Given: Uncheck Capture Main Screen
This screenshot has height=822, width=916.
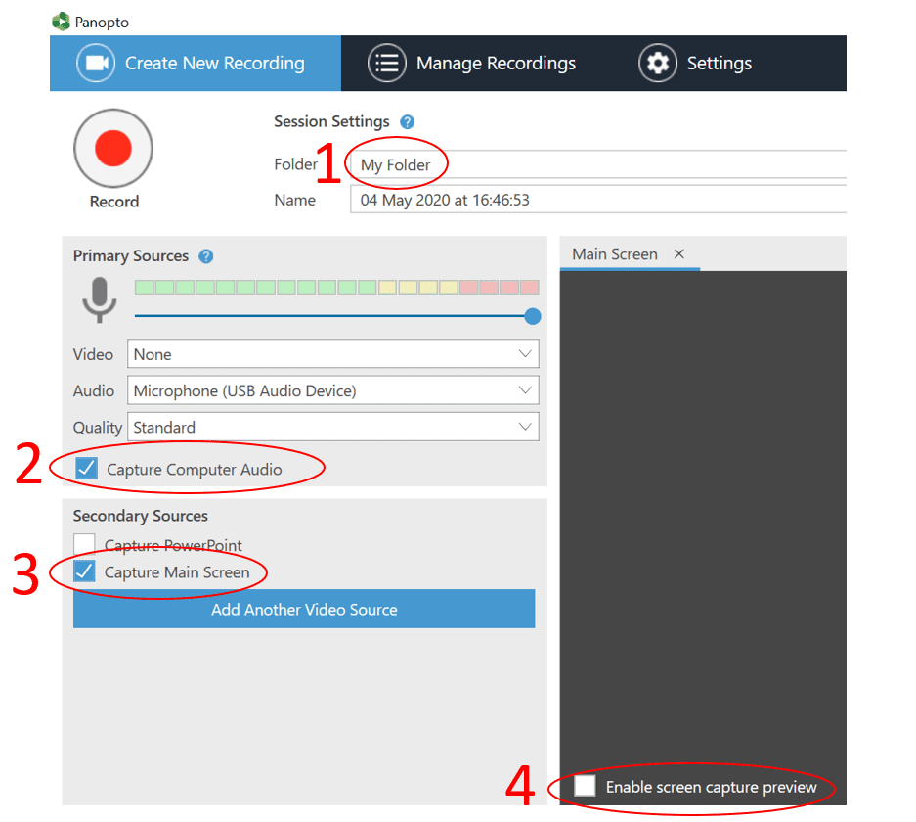Looking at the screenshot, I should (84, 571).
